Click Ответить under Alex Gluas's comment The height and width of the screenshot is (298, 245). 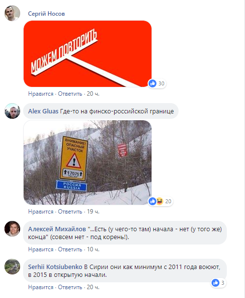click(x=70, y=212)
